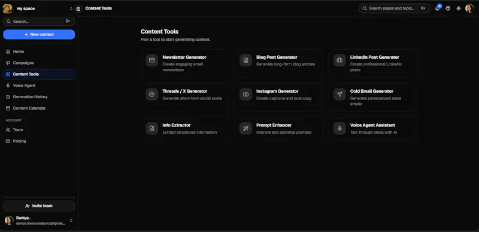Click the Content Tools page heading
479x232 pixels.
(x=159, y=32)
